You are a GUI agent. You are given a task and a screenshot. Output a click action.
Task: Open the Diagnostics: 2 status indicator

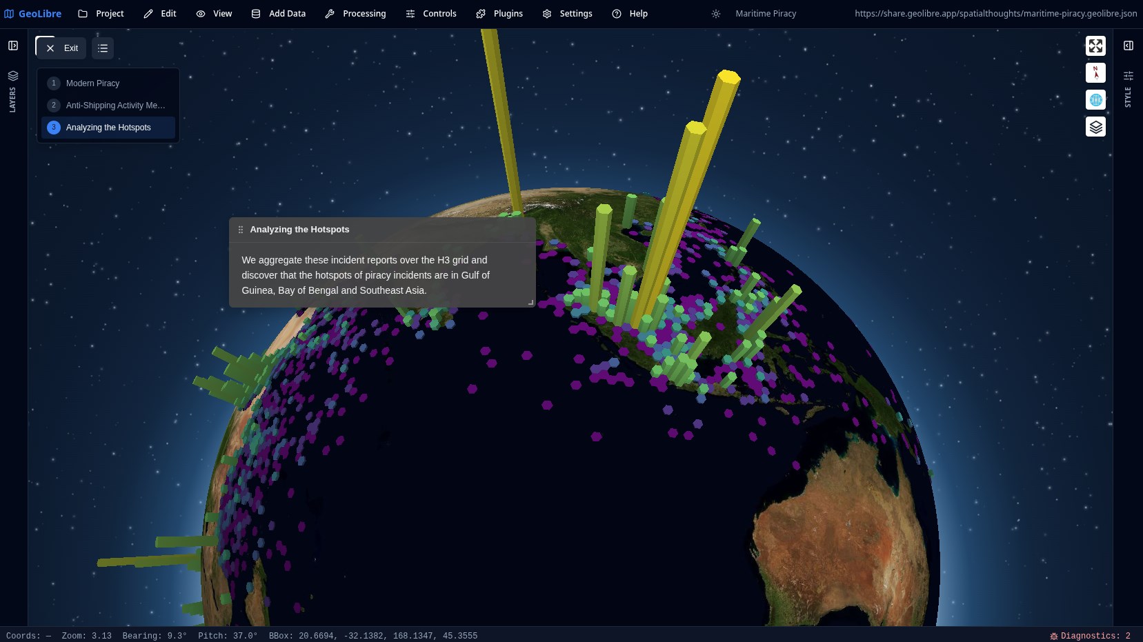click(1090, 636)
